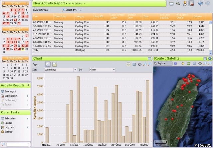Viewport: 213px width, 148px height.
Task: Zoom out on the satellite map
Action: pyautogui.click(x=205, y=64)
